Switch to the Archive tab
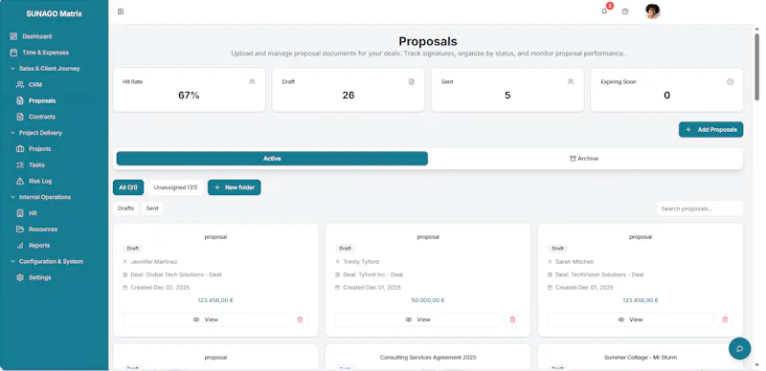The image size is (766, 371). click(x=584, y=159)
